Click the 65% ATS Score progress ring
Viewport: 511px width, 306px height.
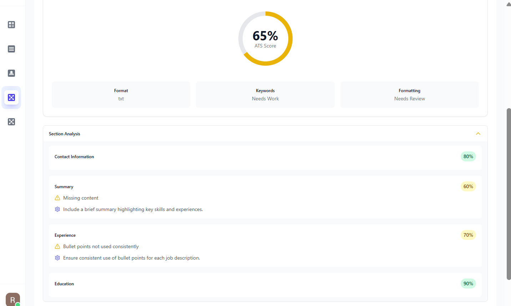(265, 39)
